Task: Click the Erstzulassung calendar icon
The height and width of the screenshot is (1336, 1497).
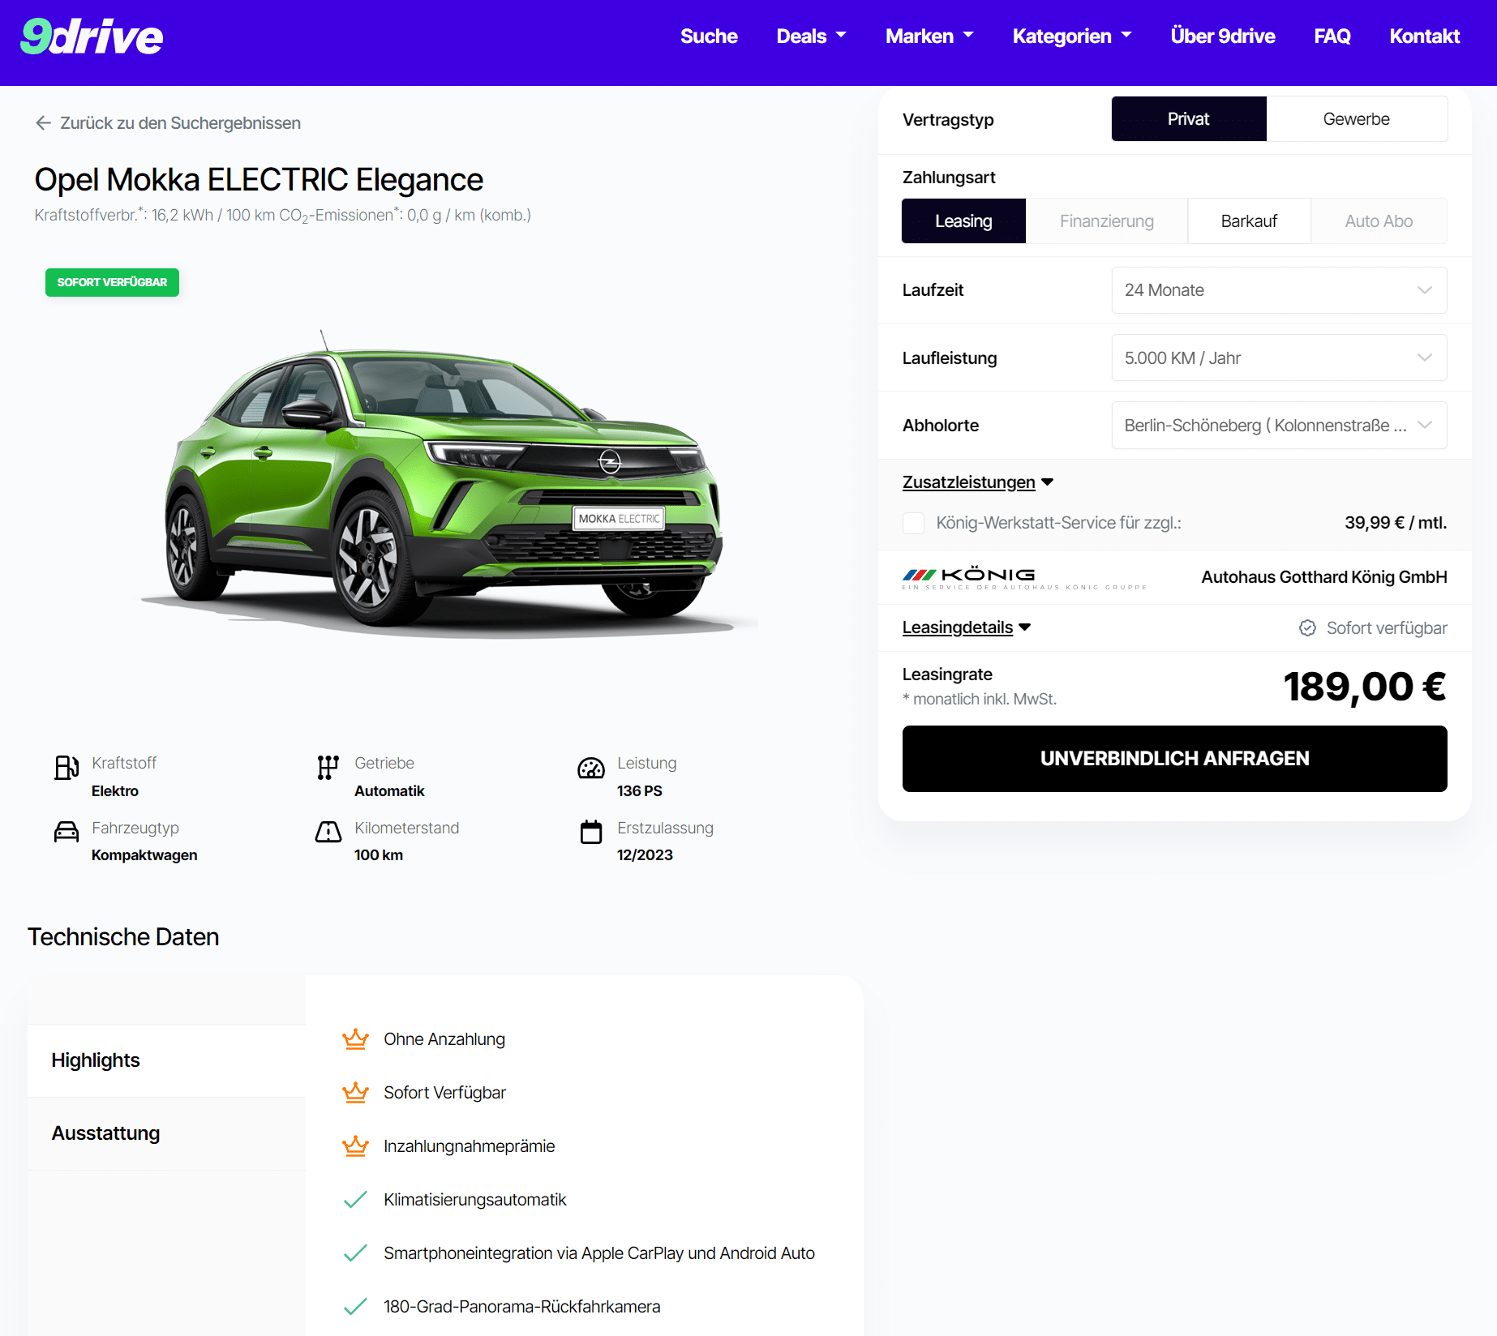Action: point(591,832)
